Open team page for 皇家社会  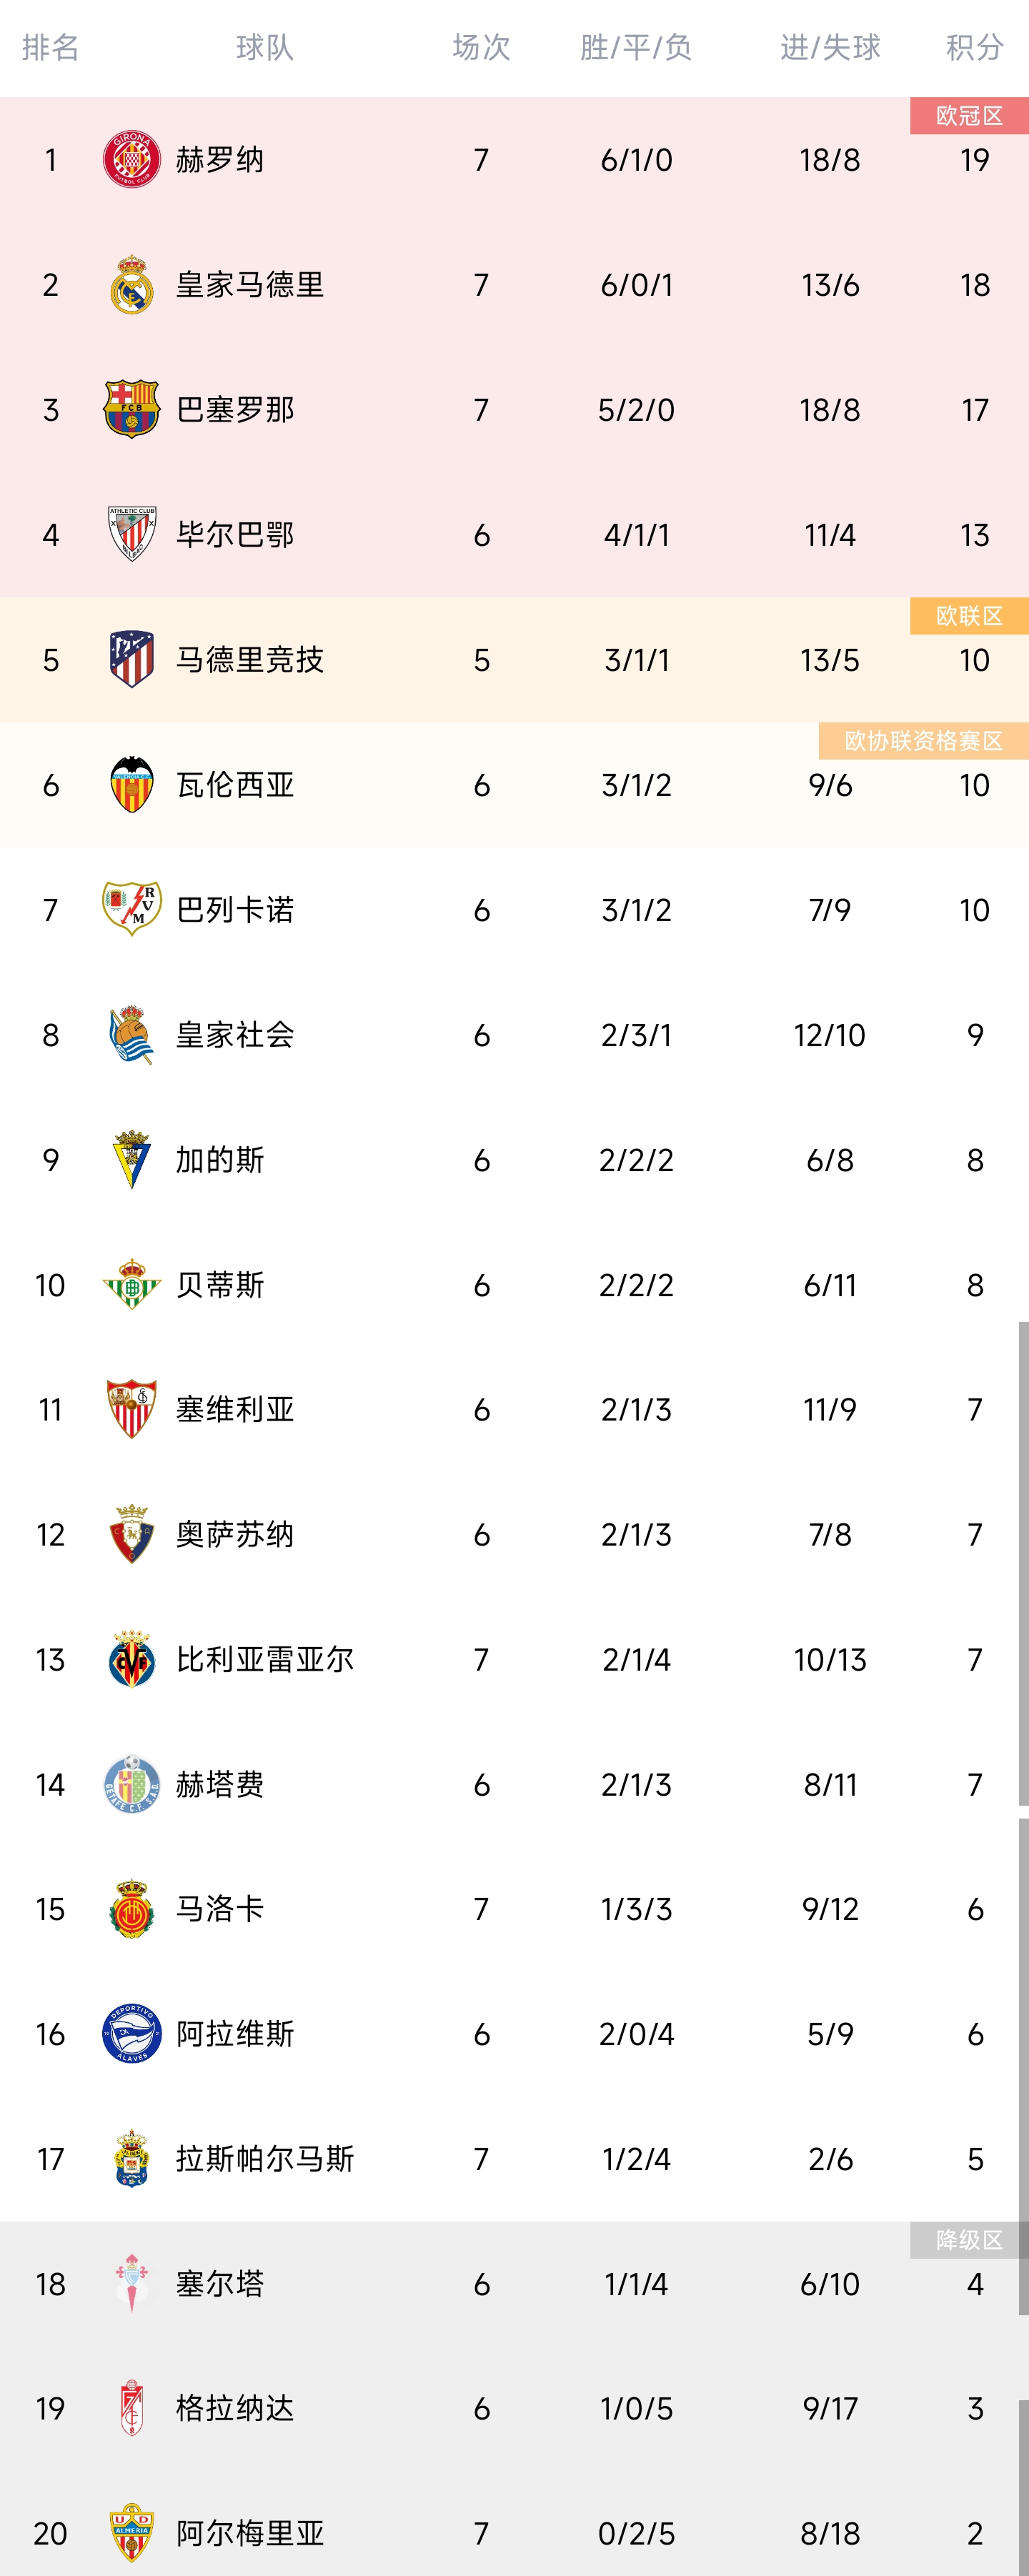235,1034
